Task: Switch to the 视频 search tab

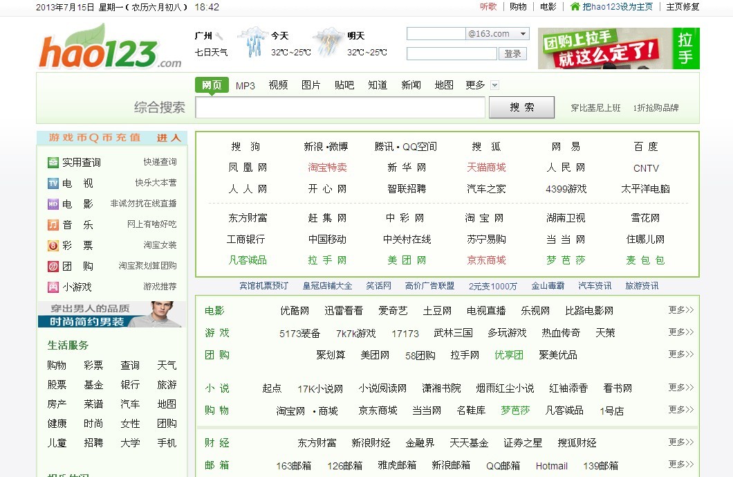Action: pyautogui.click(x=278, y=85)
